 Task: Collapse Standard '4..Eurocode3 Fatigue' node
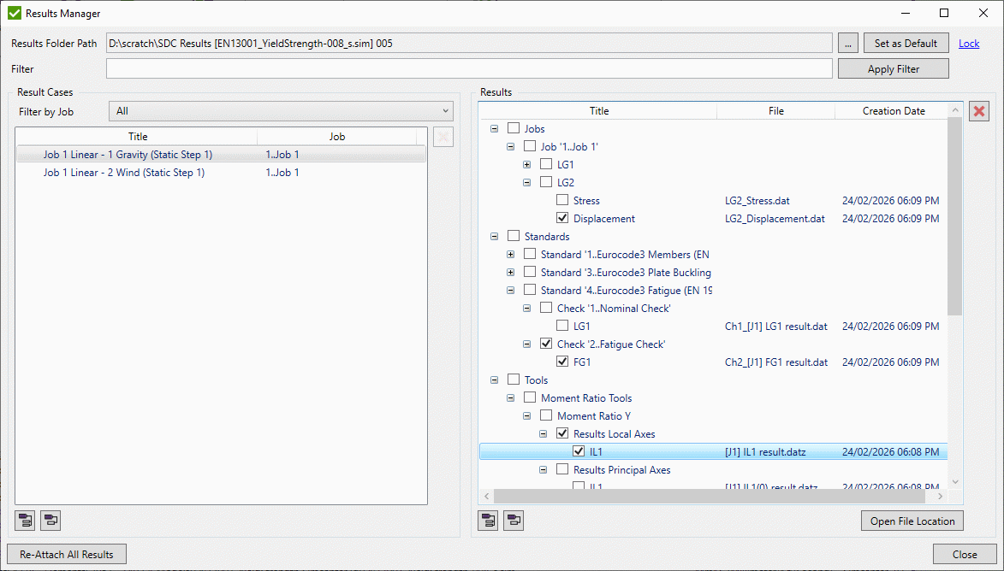(510, 290)
